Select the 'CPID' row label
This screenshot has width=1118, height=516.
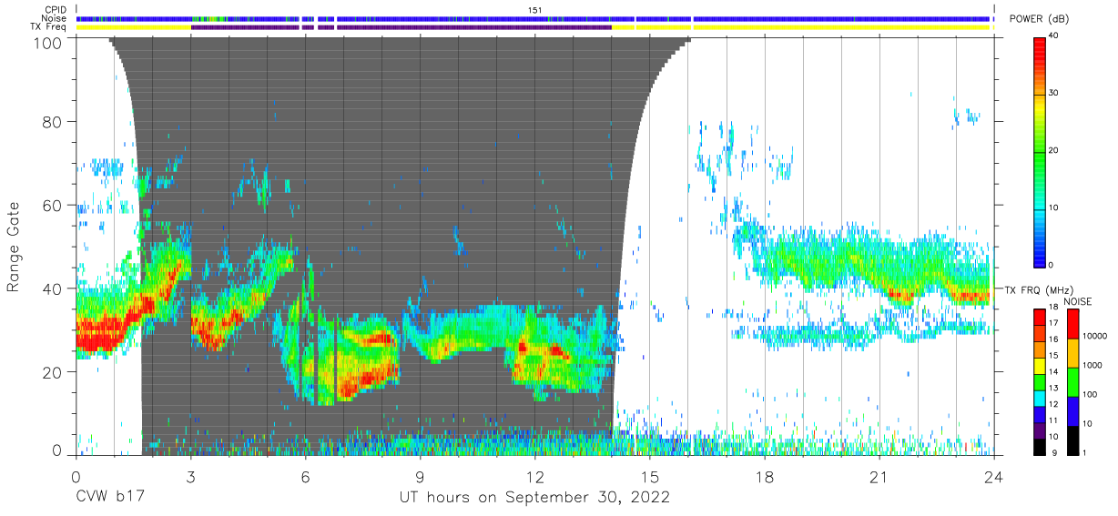(x=55, y=10)
